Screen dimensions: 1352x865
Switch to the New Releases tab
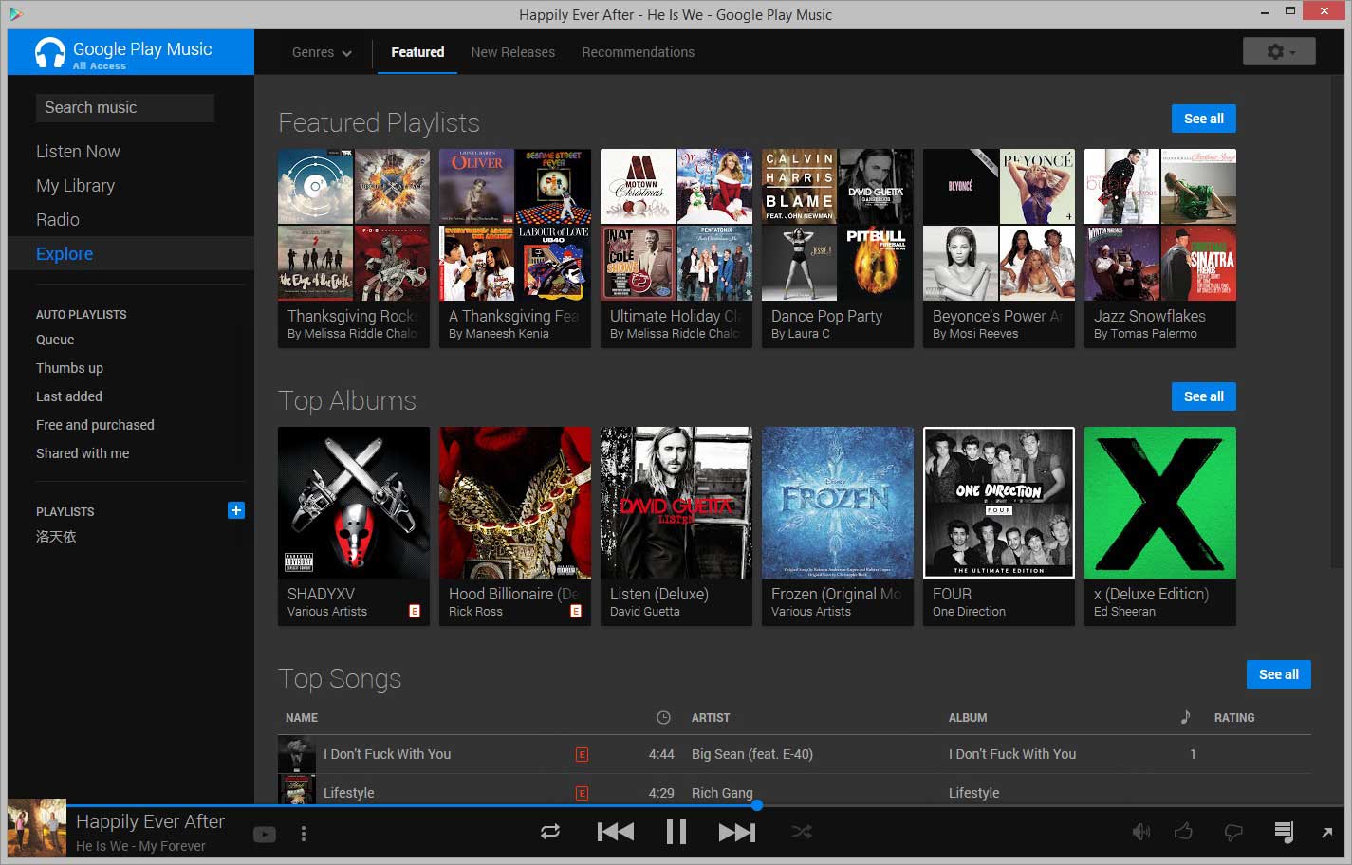tap(513, 52)
